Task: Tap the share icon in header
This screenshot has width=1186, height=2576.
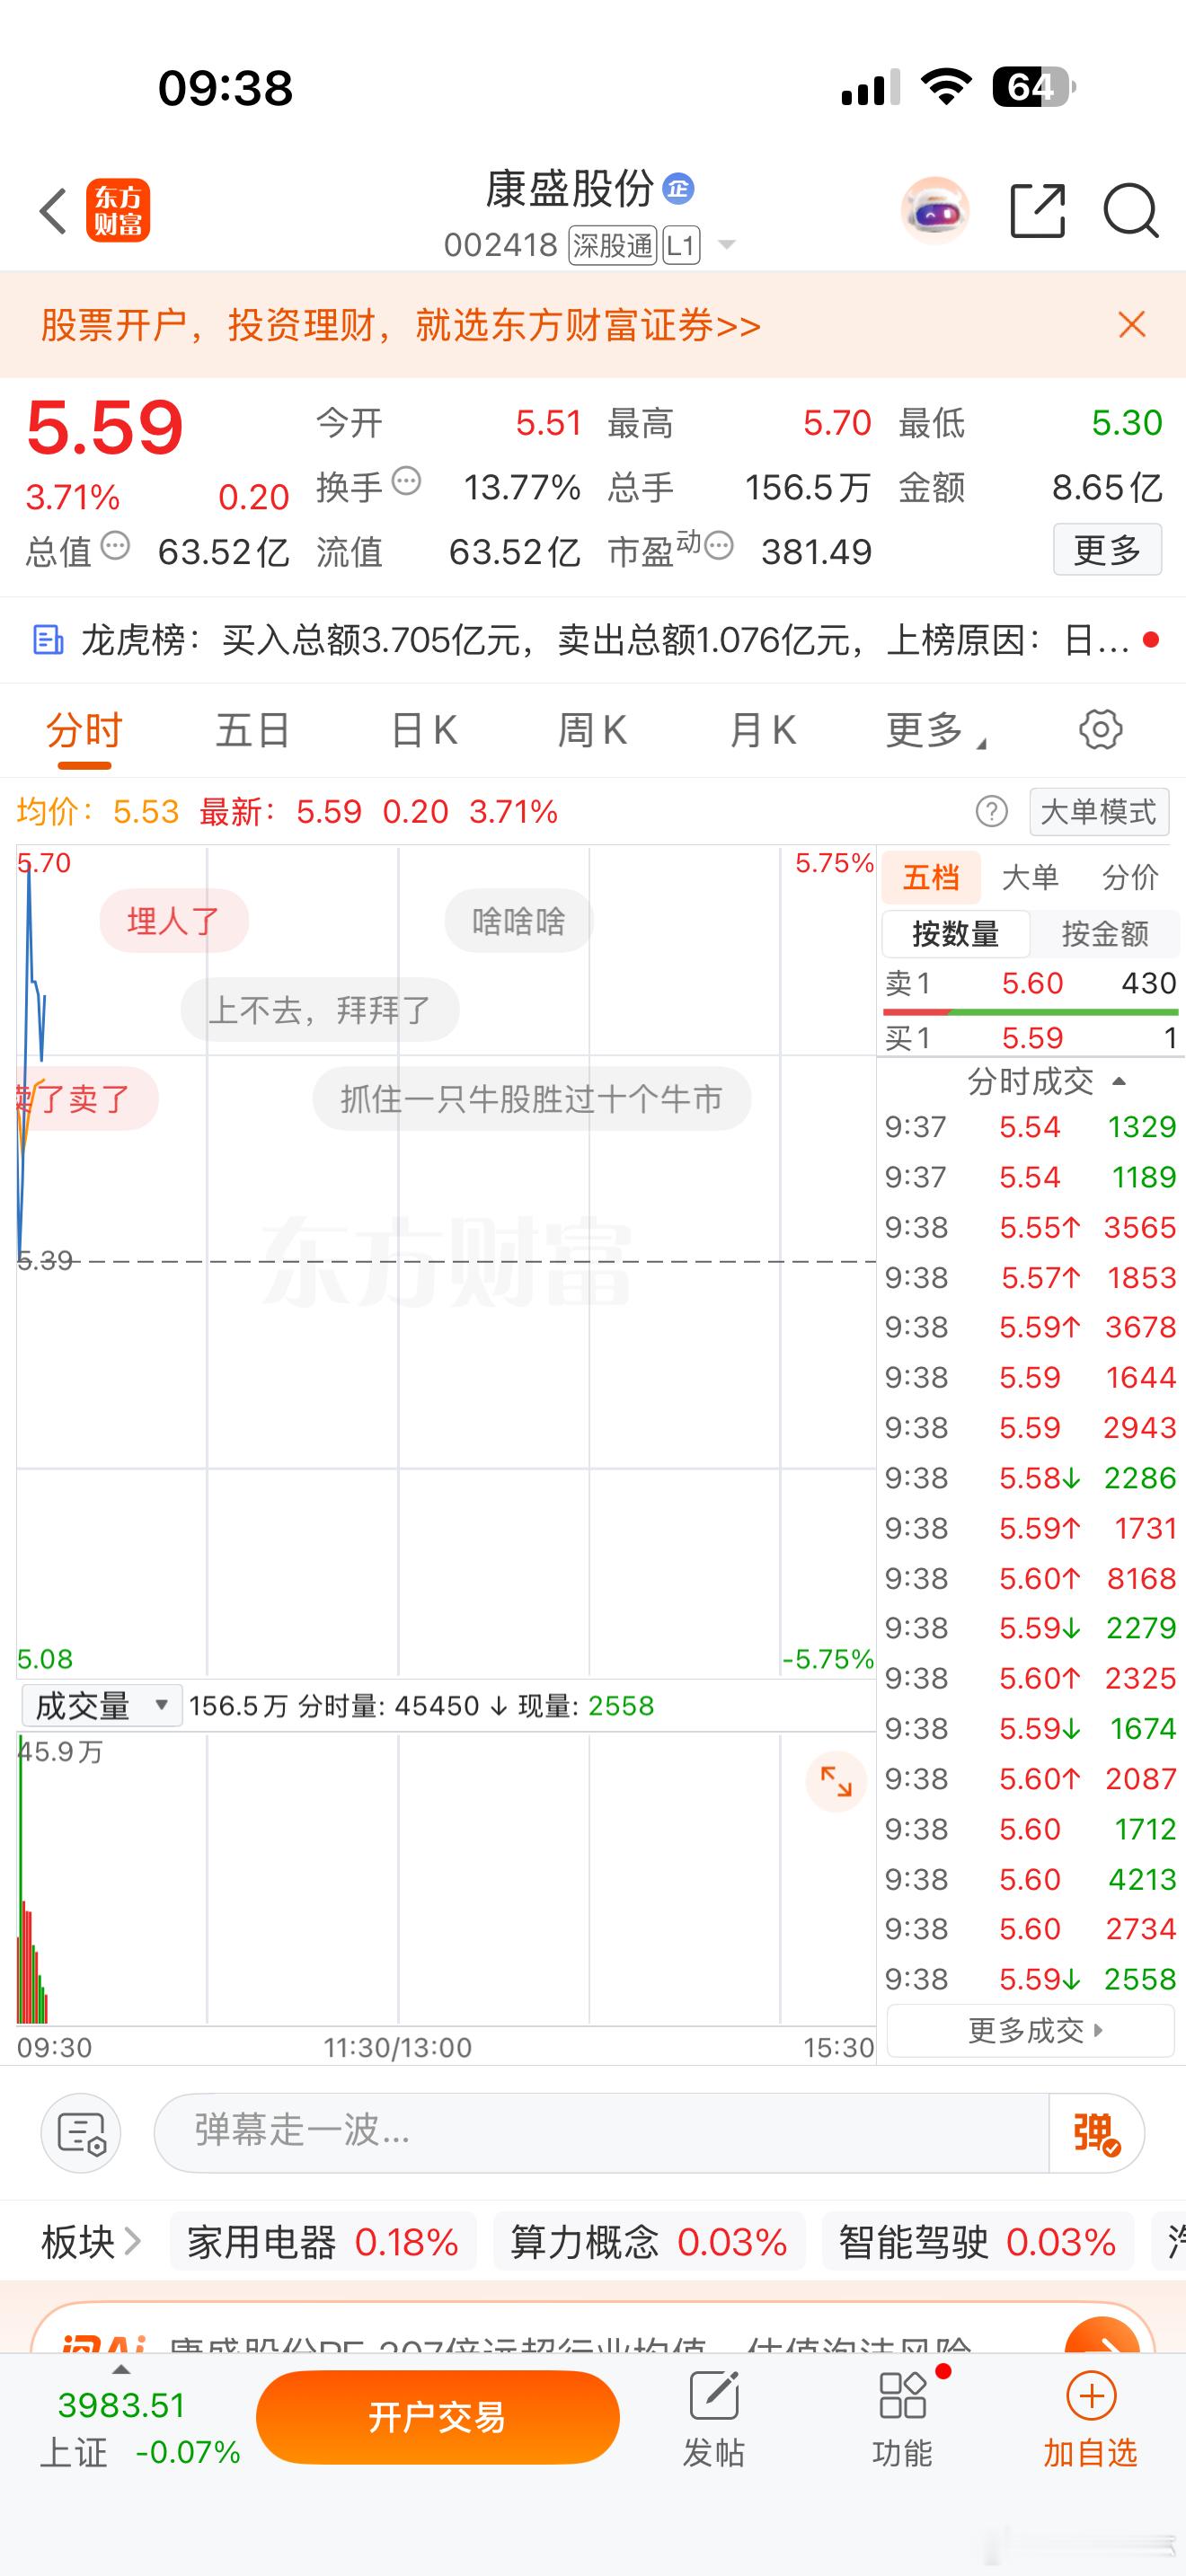Action: point(1038,211)
